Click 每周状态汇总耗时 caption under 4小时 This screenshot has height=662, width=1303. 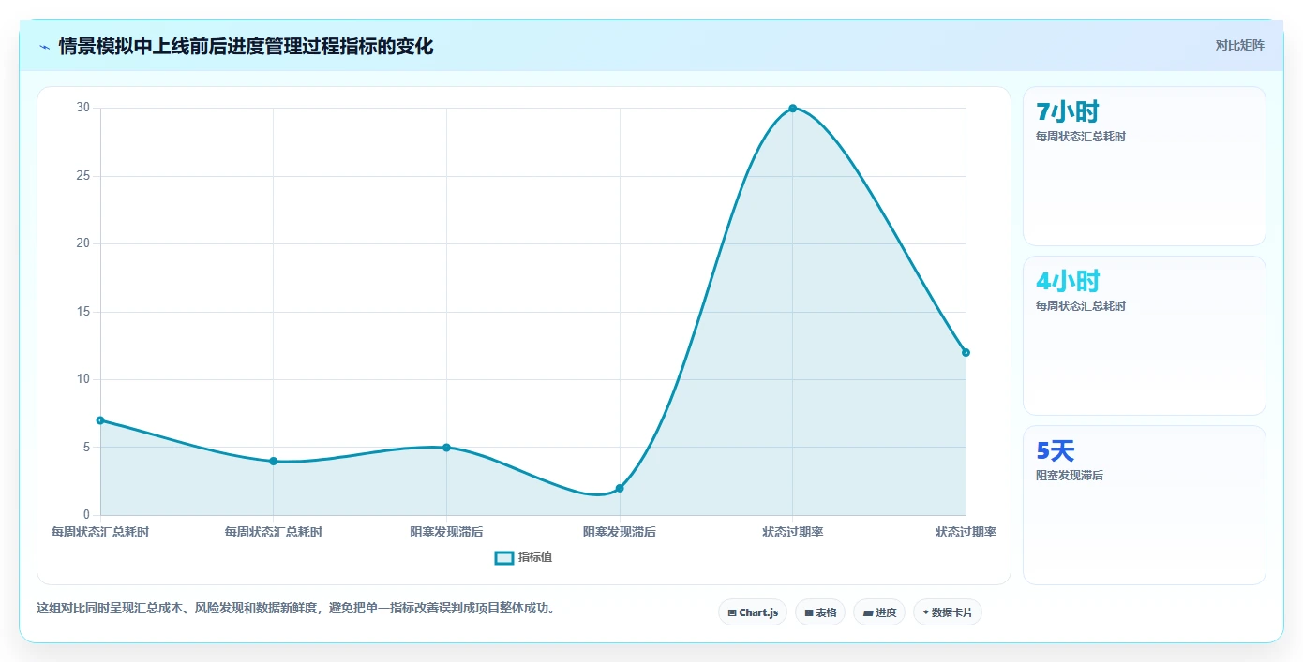(x=1081, y=306)
